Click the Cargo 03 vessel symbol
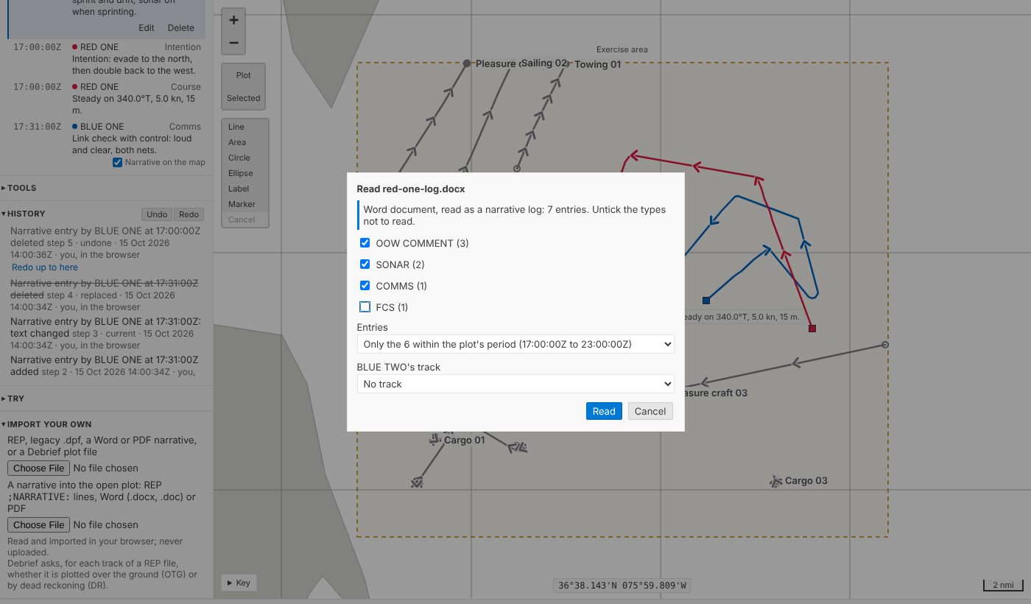This screenshot has width=1031, height=604. [775, 481]
